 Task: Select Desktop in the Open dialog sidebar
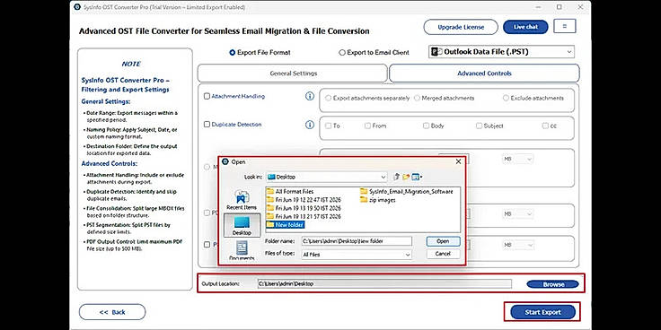(242, 225)
